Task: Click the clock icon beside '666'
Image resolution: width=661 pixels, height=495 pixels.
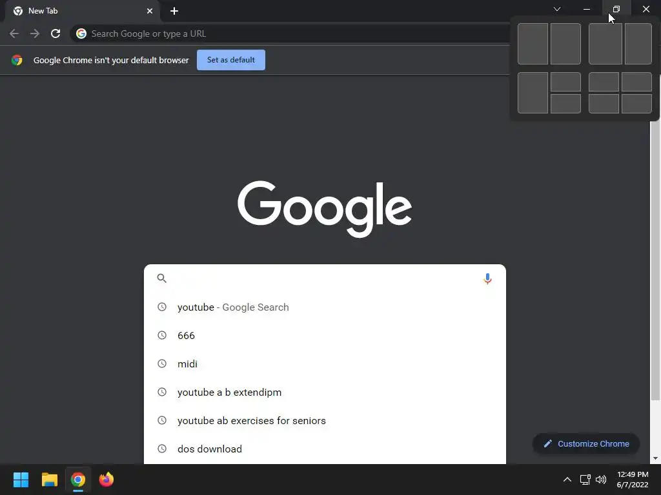Action: pyautogui.click(x=162, y=335)
